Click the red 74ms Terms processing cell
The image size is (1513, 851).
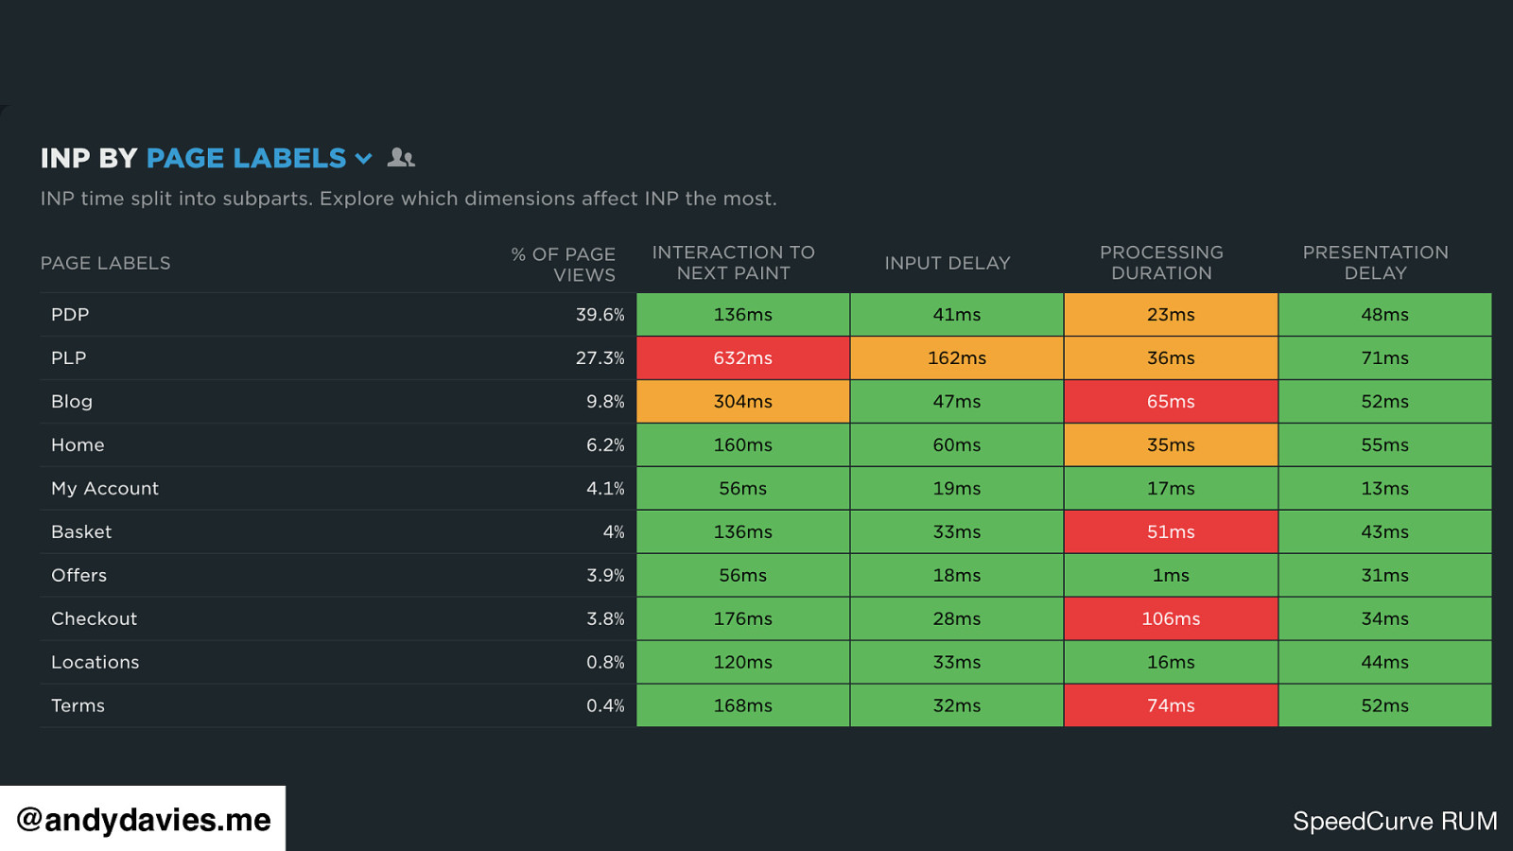click(1171, 706)
